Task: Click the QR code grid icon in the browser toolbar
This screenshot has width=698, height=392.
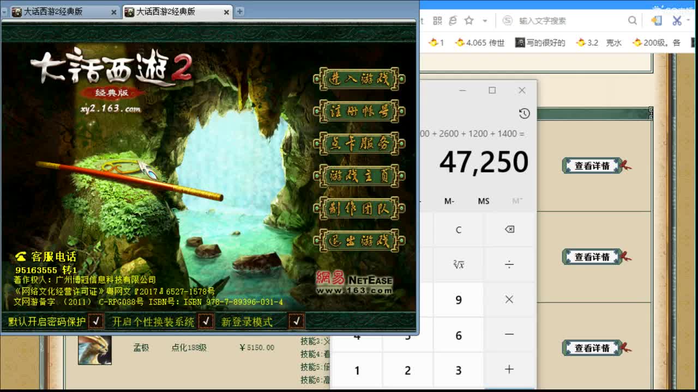Action: (x=437, y=21)
